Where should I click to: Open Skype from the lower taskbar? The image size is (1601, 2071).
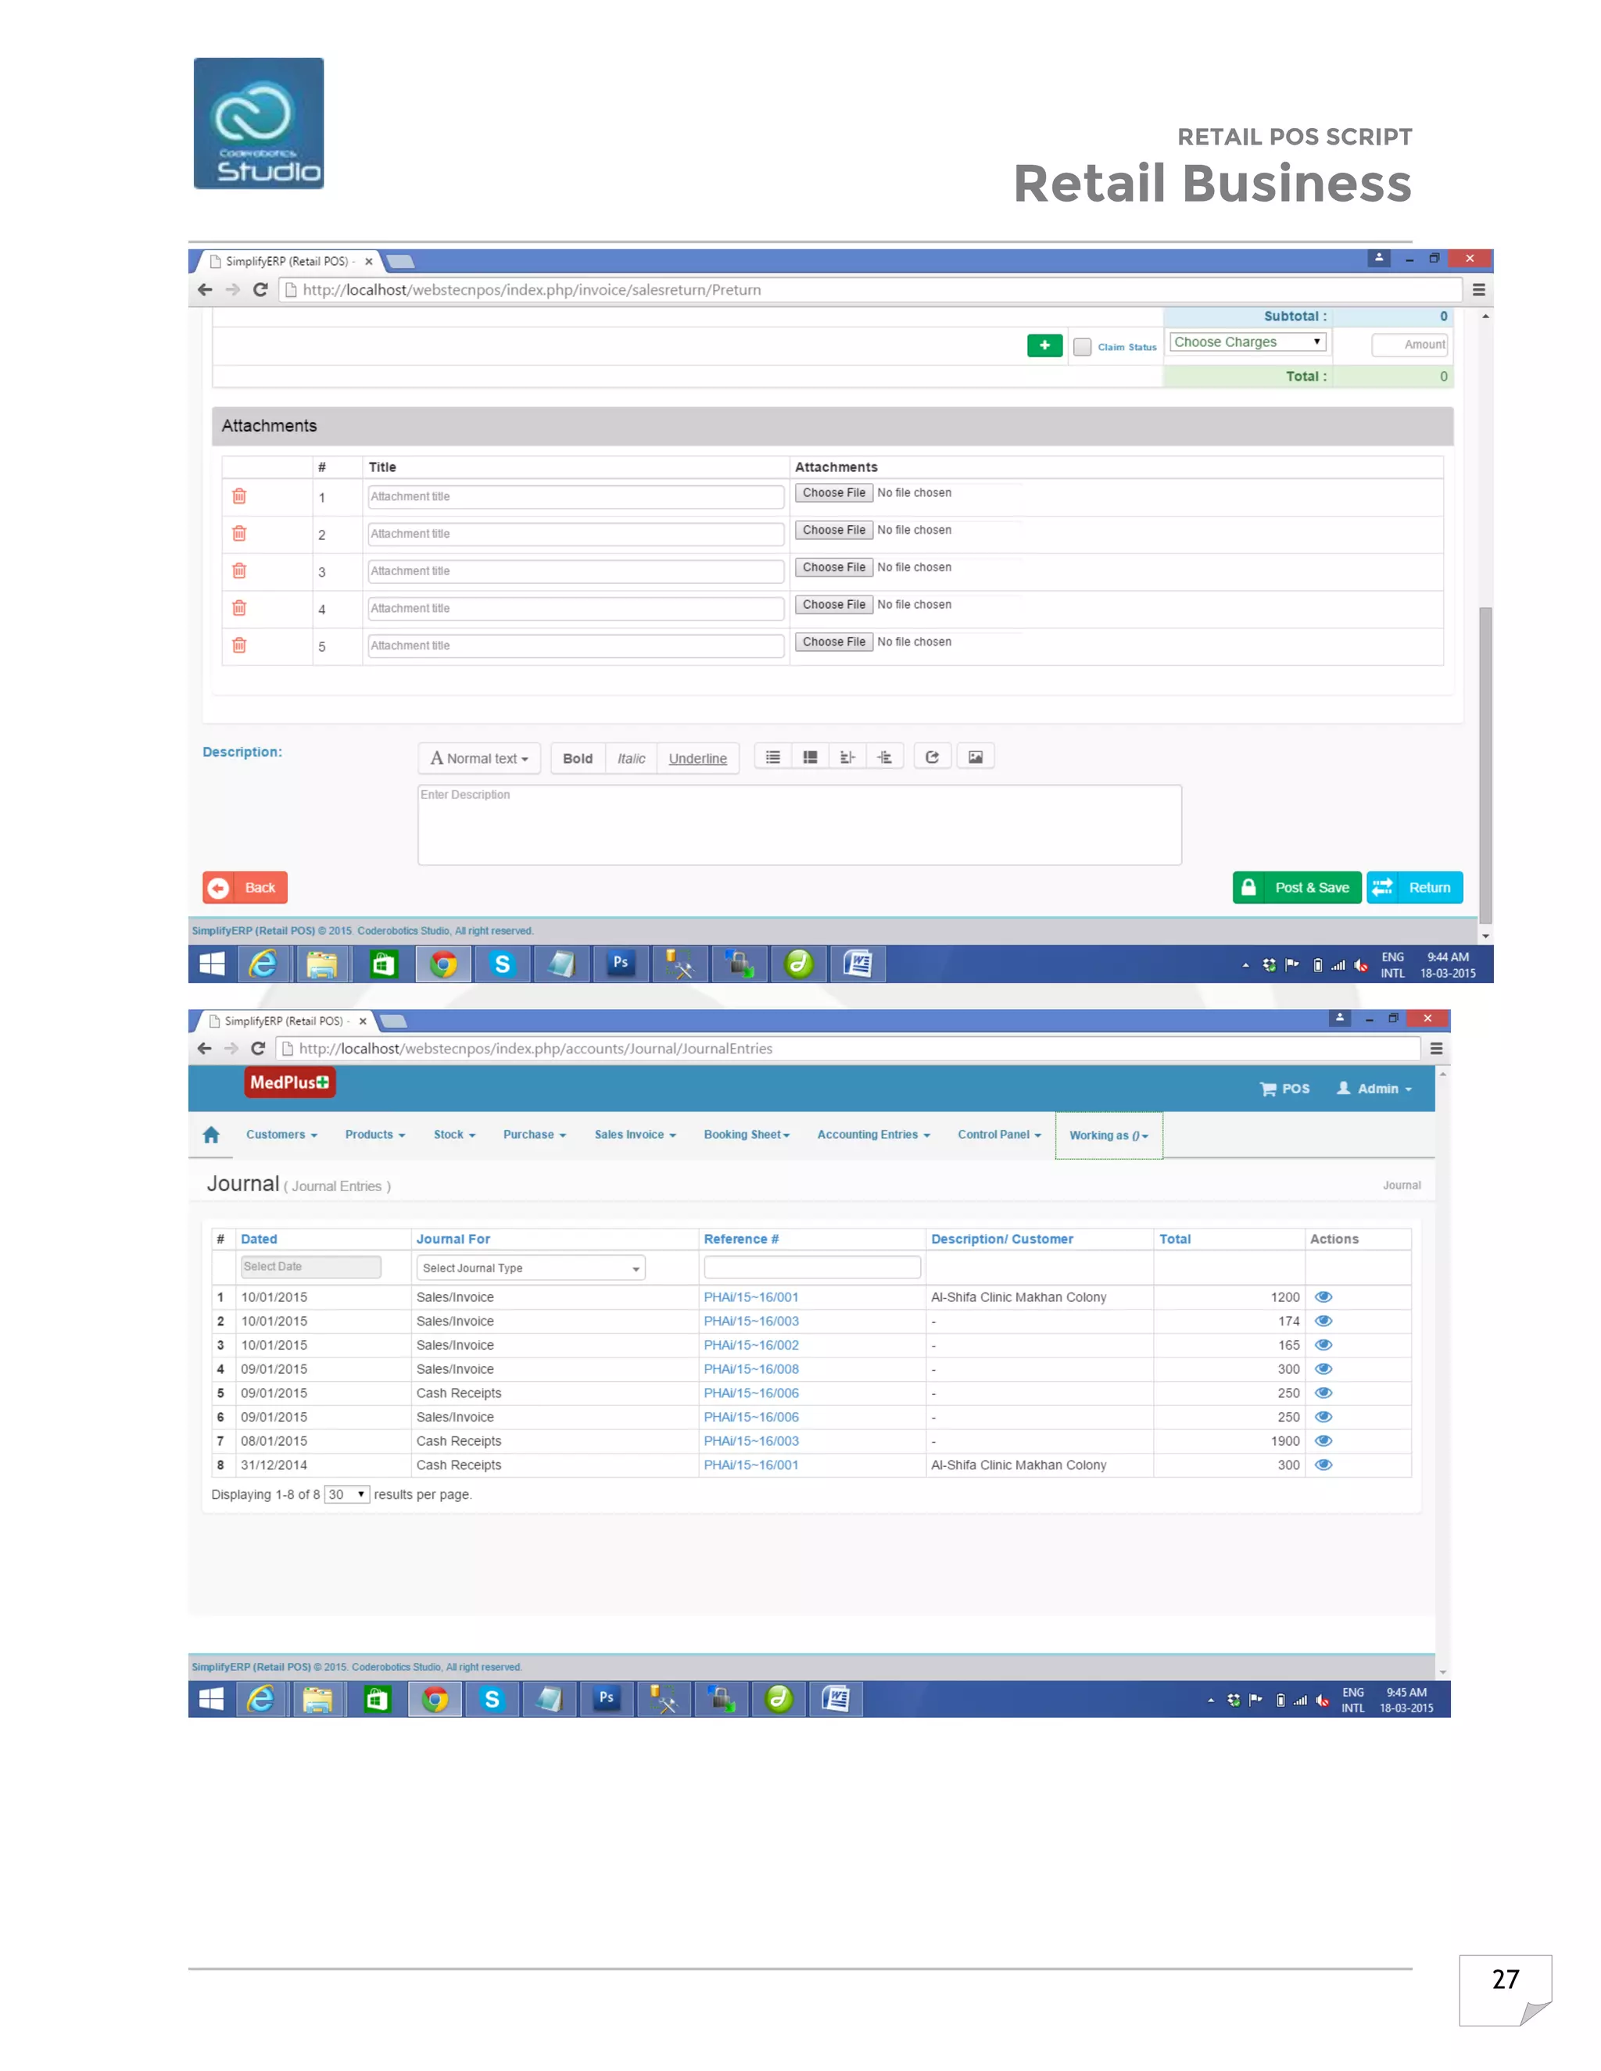click(x=491, y=1698)
